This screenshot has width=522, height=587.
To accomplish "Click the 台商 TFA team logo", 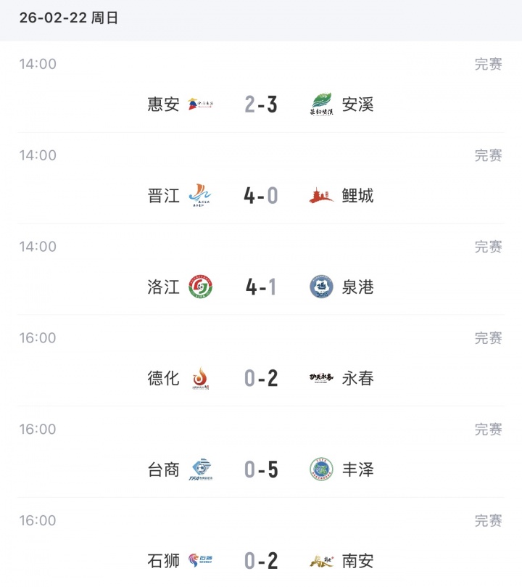I will coord(201,470).
